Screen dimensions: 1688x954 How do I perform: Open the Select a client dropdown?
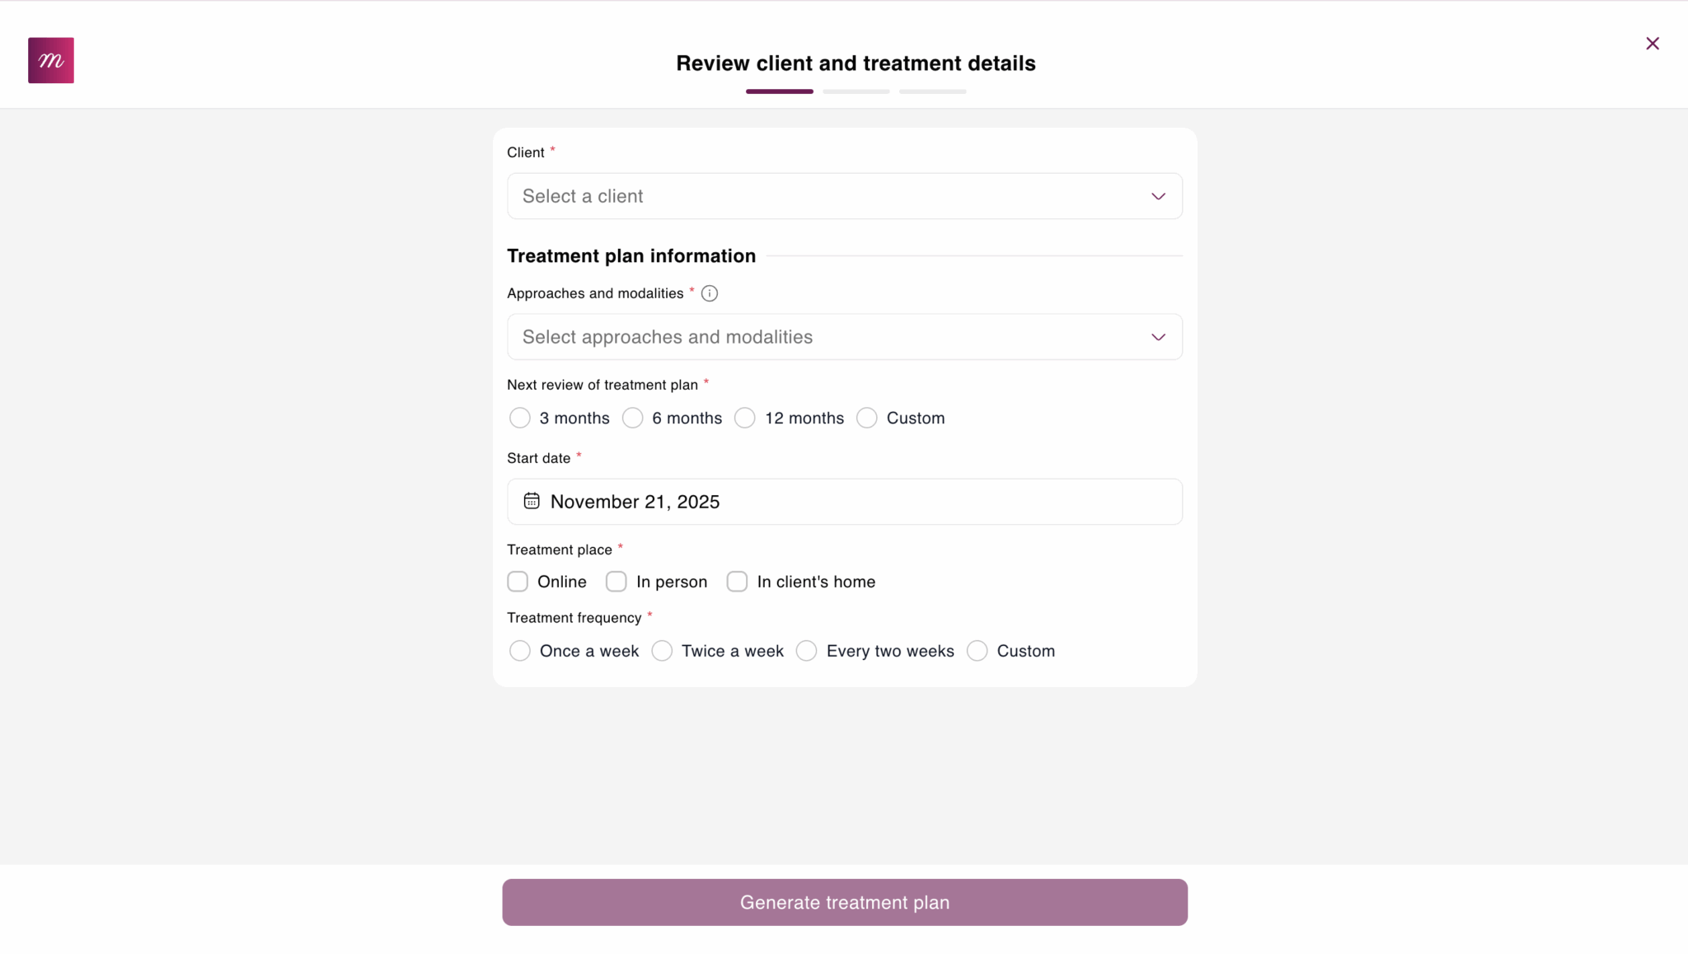844,196
